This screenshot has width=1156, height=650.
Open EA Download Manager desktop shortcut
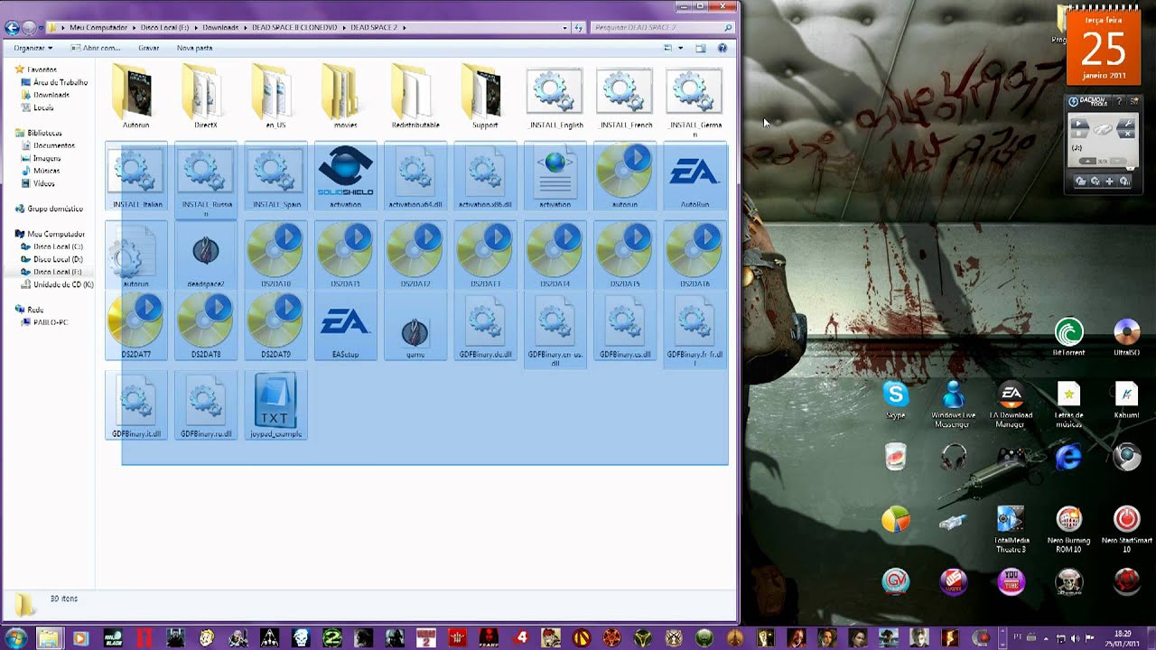1011,404
